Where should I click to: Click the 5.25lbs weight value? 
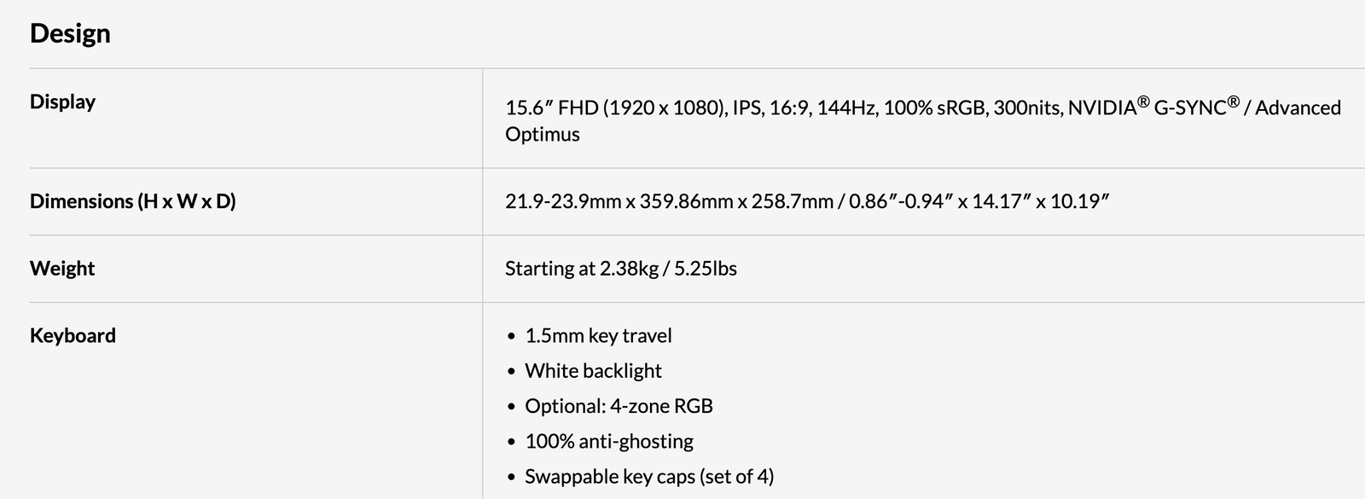click(x=706, y=269)
